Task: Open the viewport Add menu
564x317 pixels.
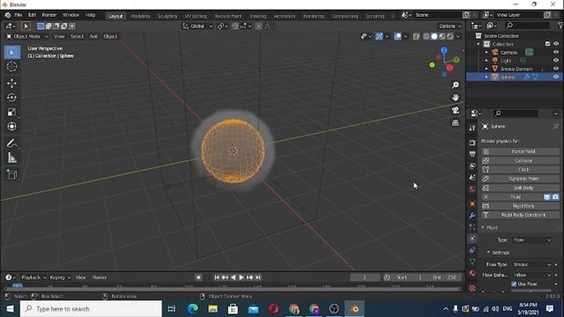Action: click(93, 36)
